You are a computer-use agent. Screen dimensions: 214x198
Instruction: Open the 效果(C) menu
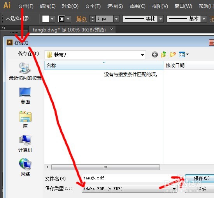pos(137,6)
